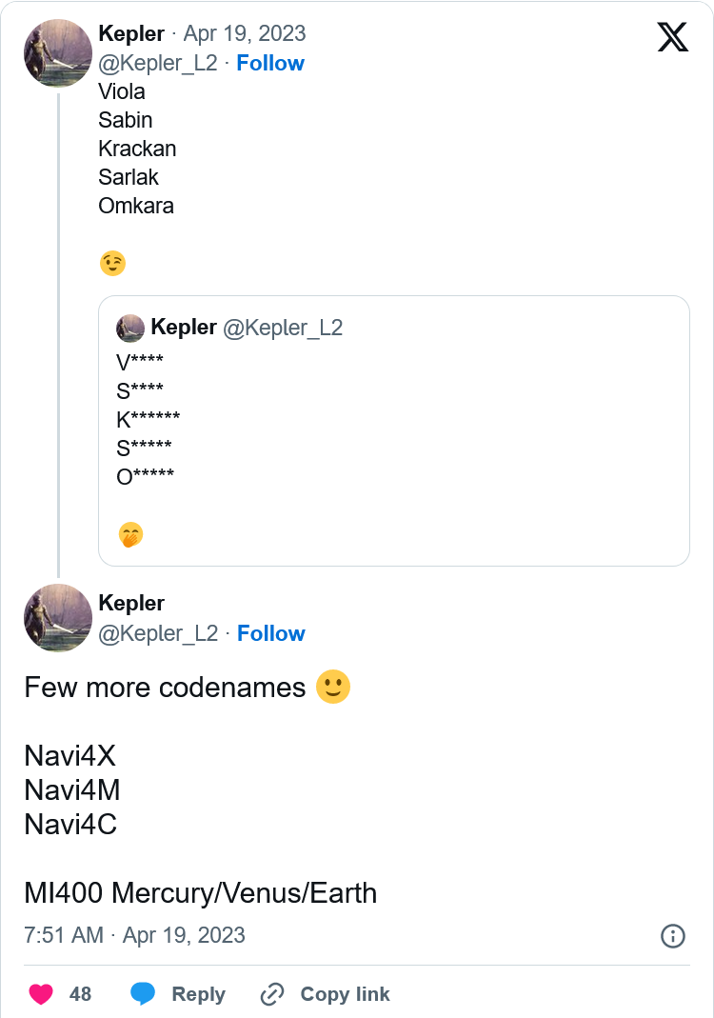Viewport: 714px width, 1018px height.
Task: Click the small avatar inside the quoted tweet
Action: (130, 329)
